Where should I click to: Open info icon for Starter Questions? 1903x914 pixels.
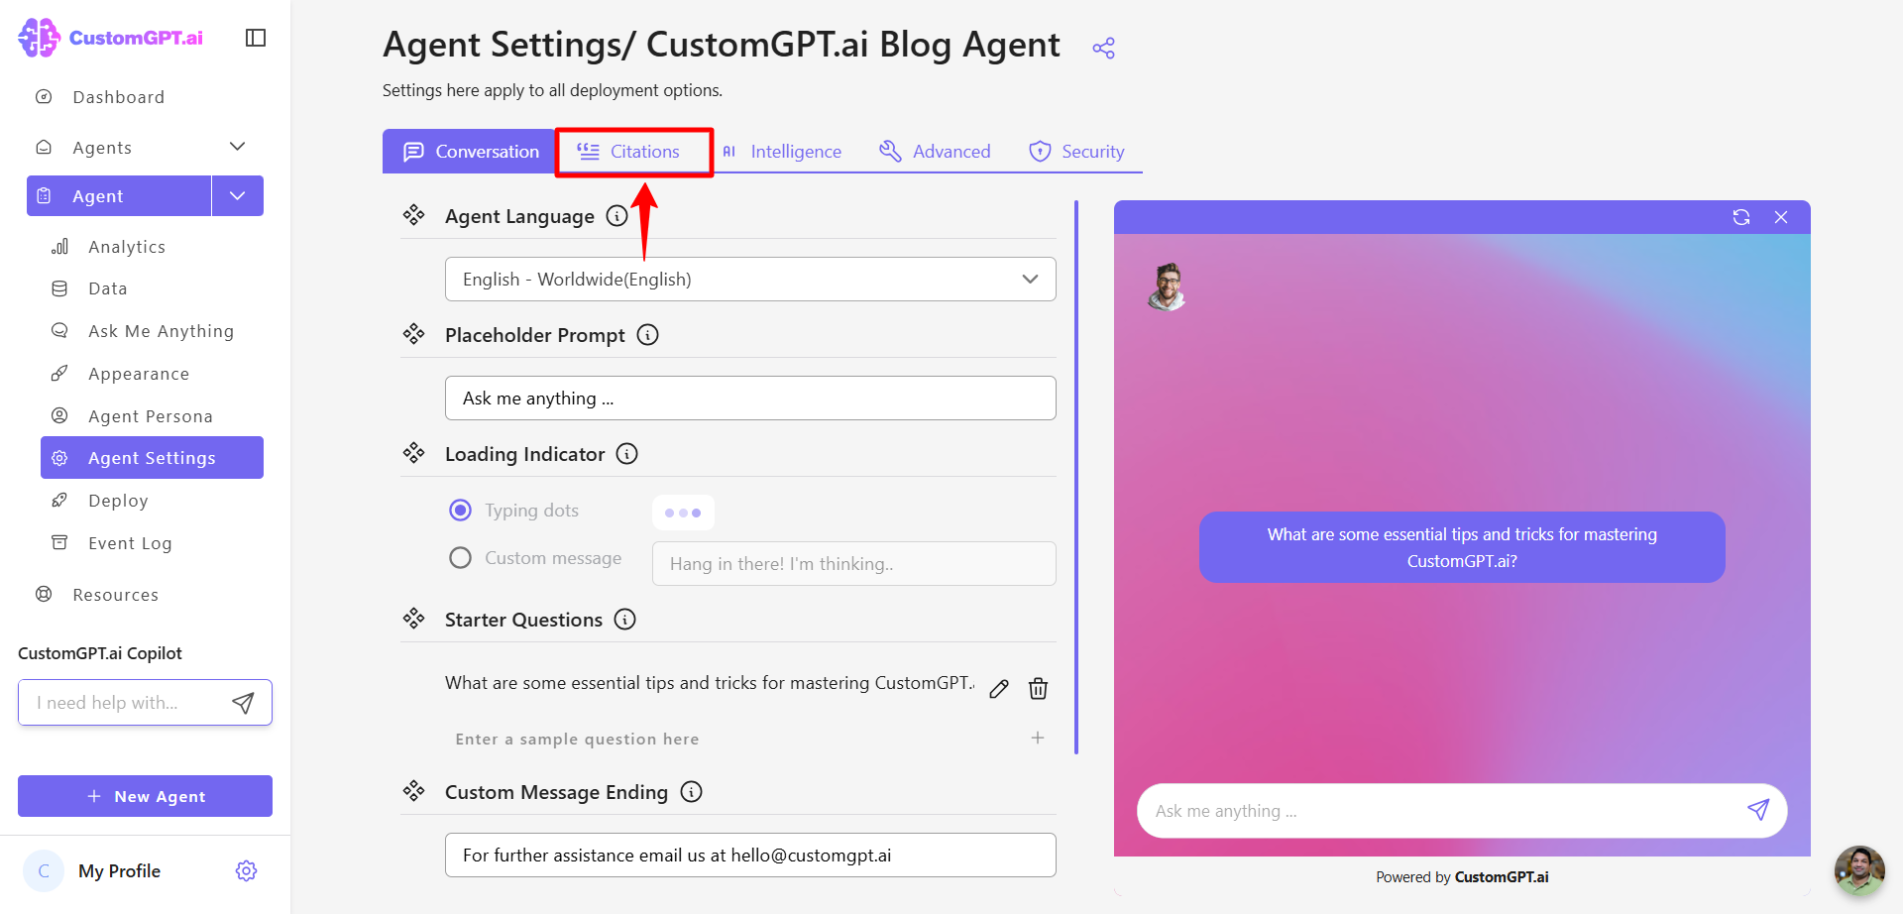pyautogui.click(x=624, y=620)
